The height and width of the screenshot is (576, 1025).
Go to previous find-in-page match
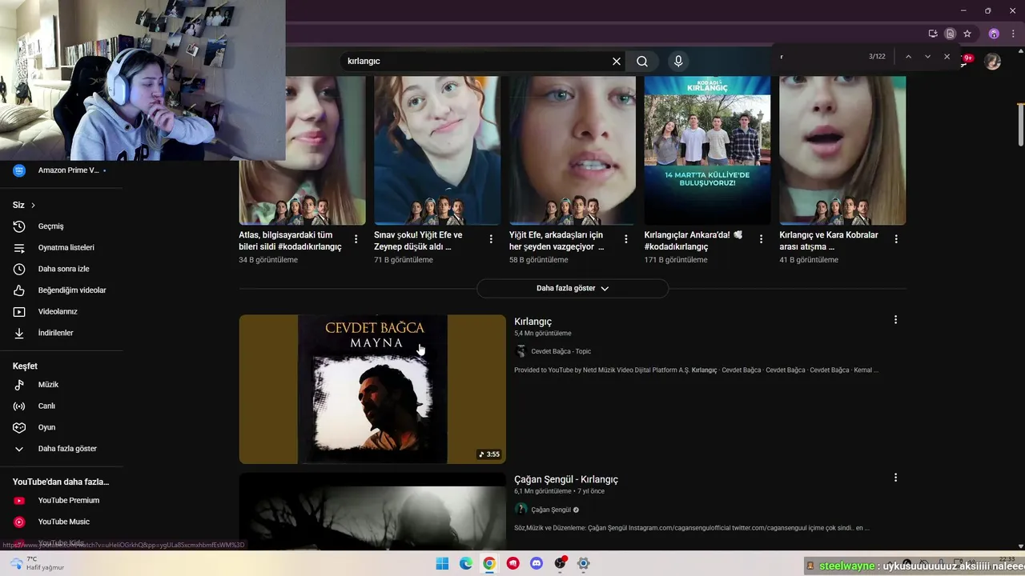pos(908,57)
